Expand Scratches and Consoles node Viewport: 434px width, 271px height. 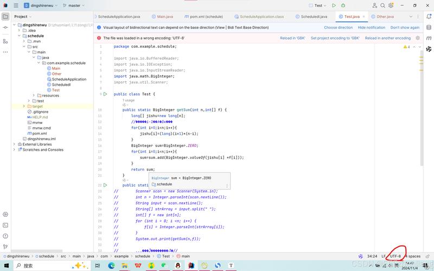14,150
